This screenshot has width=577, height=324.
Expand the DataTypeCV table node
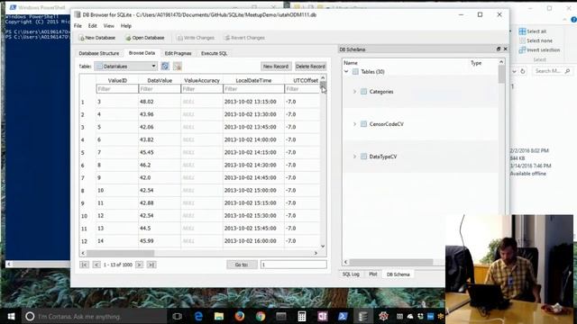point(354,157)
